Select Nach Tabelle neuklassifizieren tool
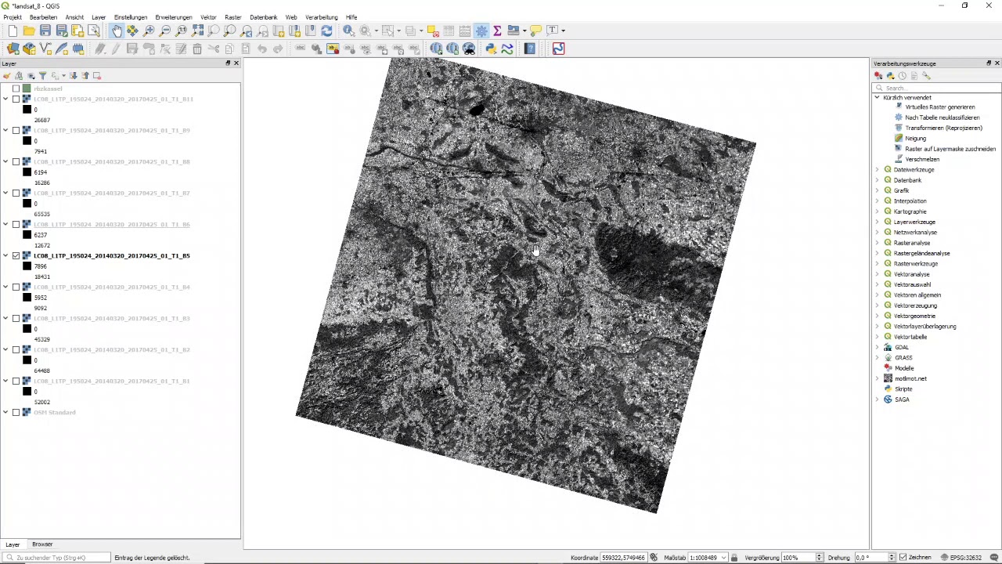Viewport: 1002px width, 564px height. coord(942,117)
